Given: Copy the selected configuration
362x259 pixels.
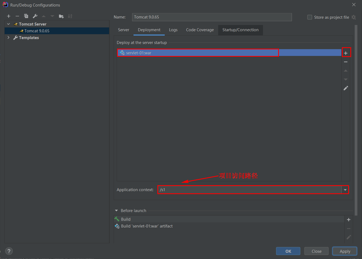Looking at the screenshot, I should click(x=26, y=16).
